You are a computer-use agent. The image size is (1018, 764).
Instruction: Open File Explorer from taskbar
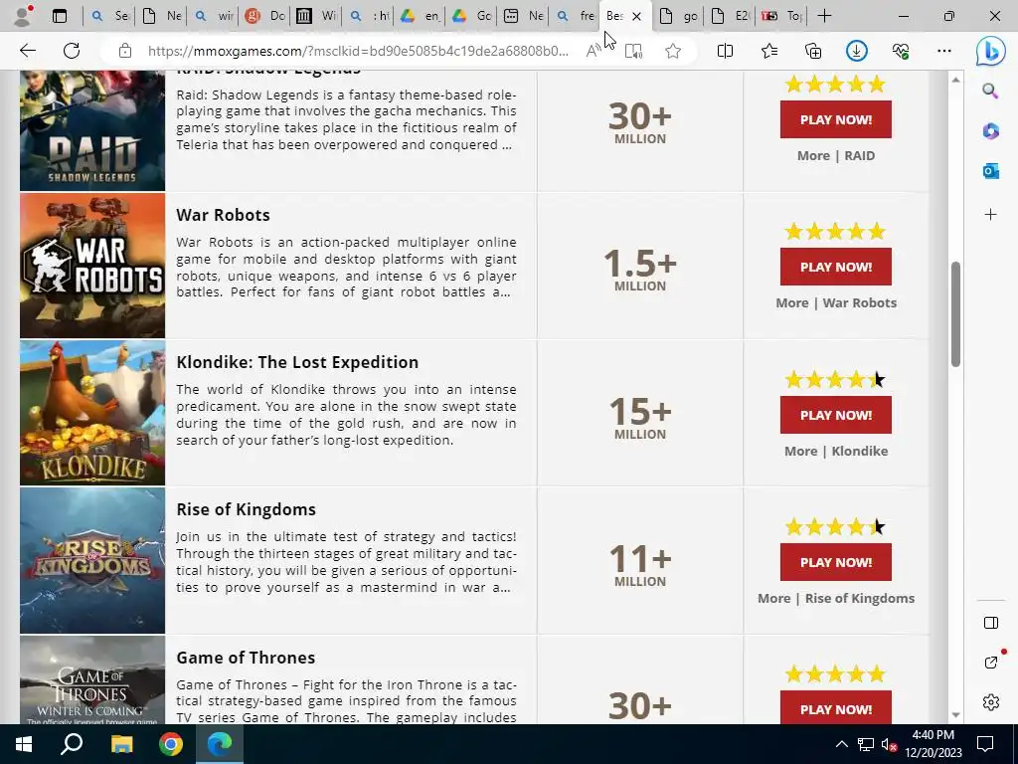pos(121,744)
